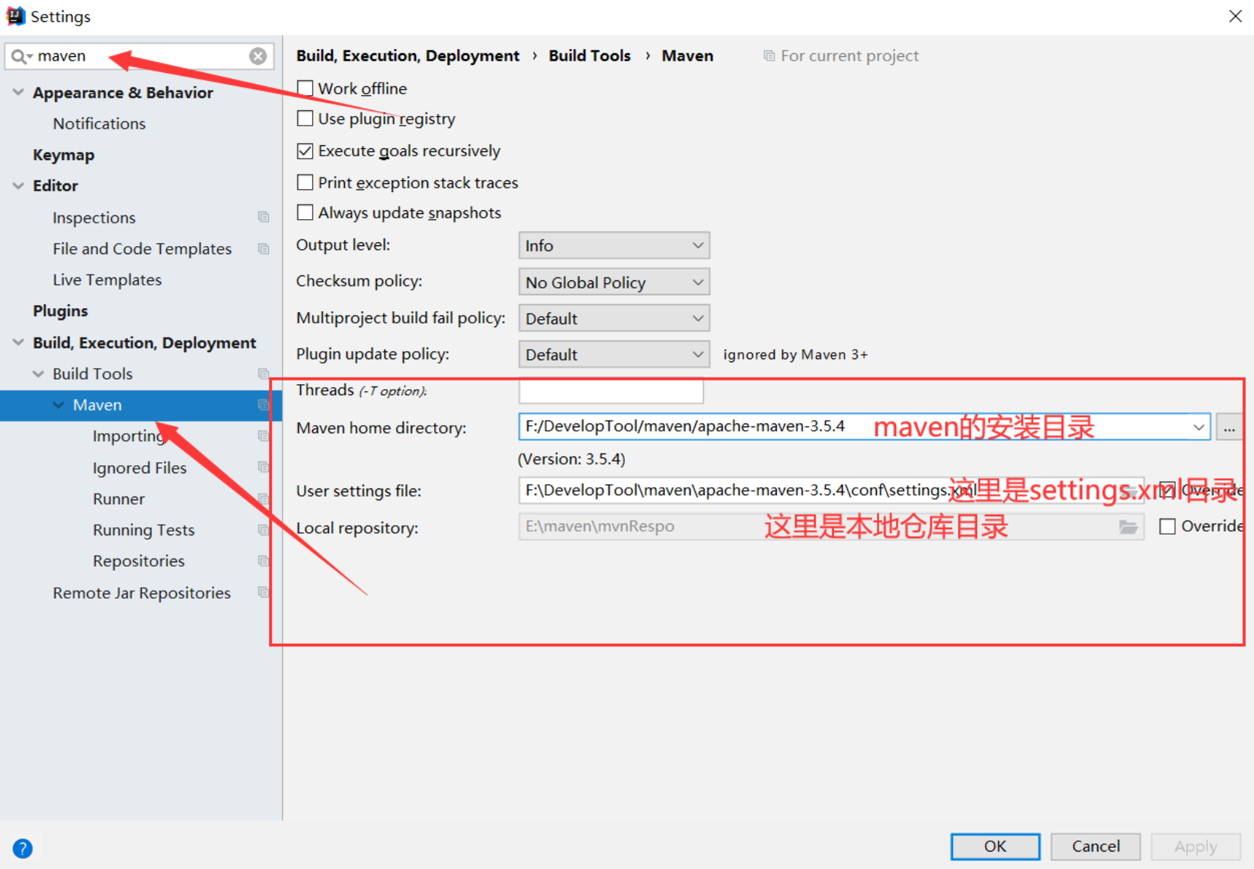Click Cancel button
The width and height of the screenshot is (1254, 869).
(x=1095, y=846)
